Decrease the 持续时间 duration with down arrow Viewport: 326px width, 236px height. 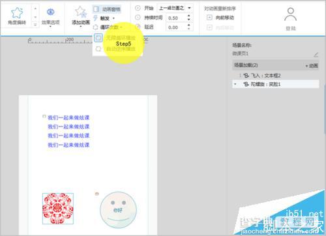tap(189, 20)
